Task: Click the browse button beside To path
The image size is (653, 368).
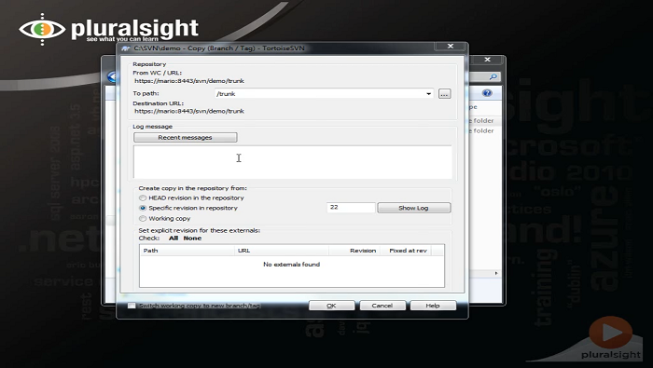Action: pos(444,94)
